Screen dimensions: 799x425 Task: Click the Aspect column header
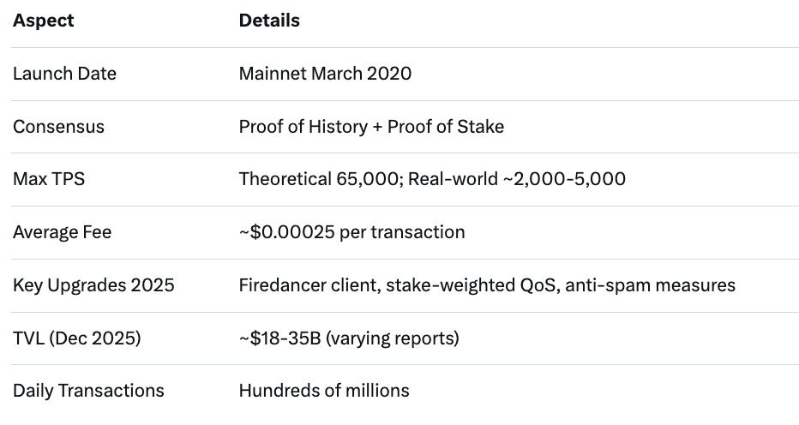[43, 21]
